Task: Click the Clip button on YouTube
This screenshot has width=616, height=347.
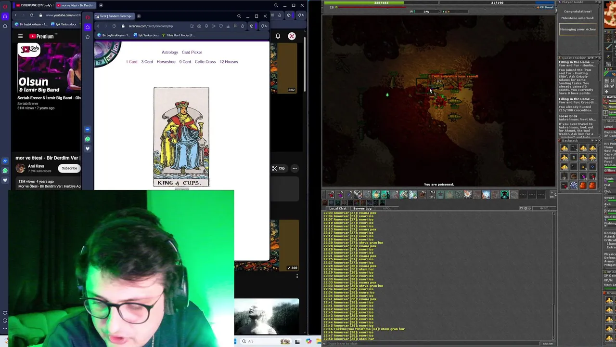Action: pos(279,168)
